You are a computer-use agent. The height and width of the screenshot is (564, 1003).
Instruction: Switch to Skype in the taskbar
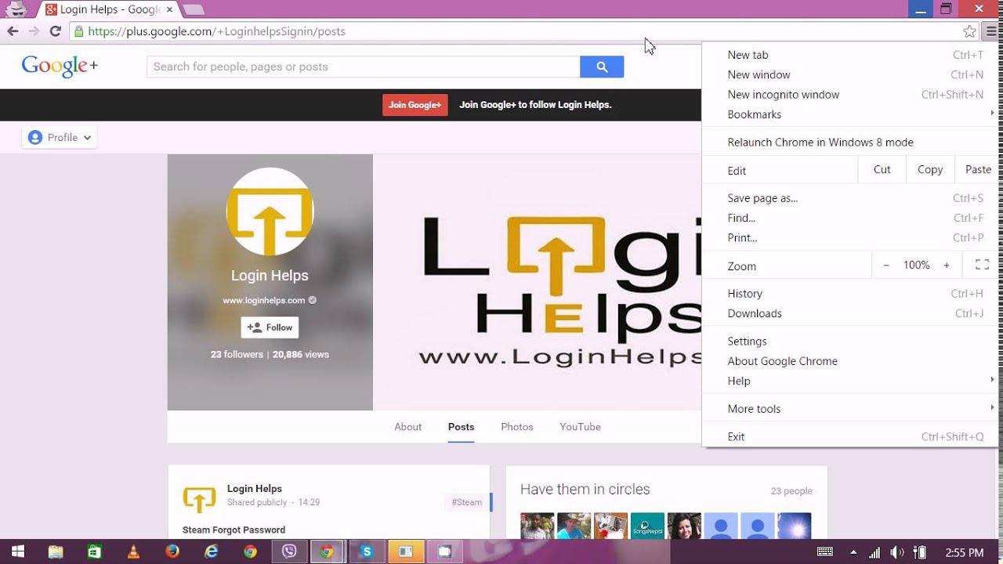367,552
